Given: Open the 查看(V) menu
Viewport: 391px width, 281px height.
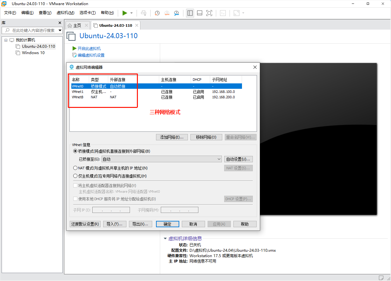Looking at the screenshot, I should click(x=45, y=13).
